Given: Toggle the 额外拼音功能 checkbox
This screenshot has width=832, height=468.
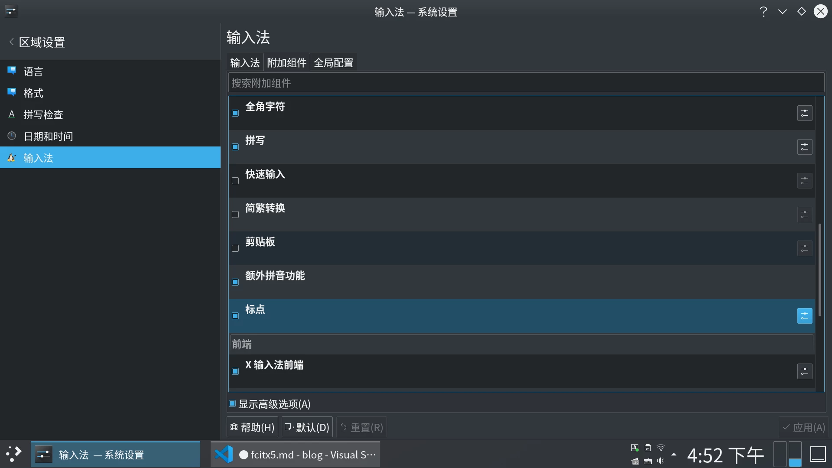Looking at the screenshot, I should pyautogui.click(x=235, y=282).
